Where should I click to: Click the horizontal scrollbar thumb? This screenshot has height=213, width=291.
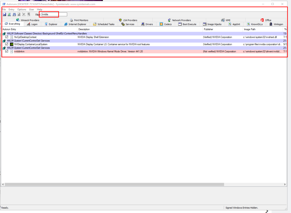click(114, 185)
